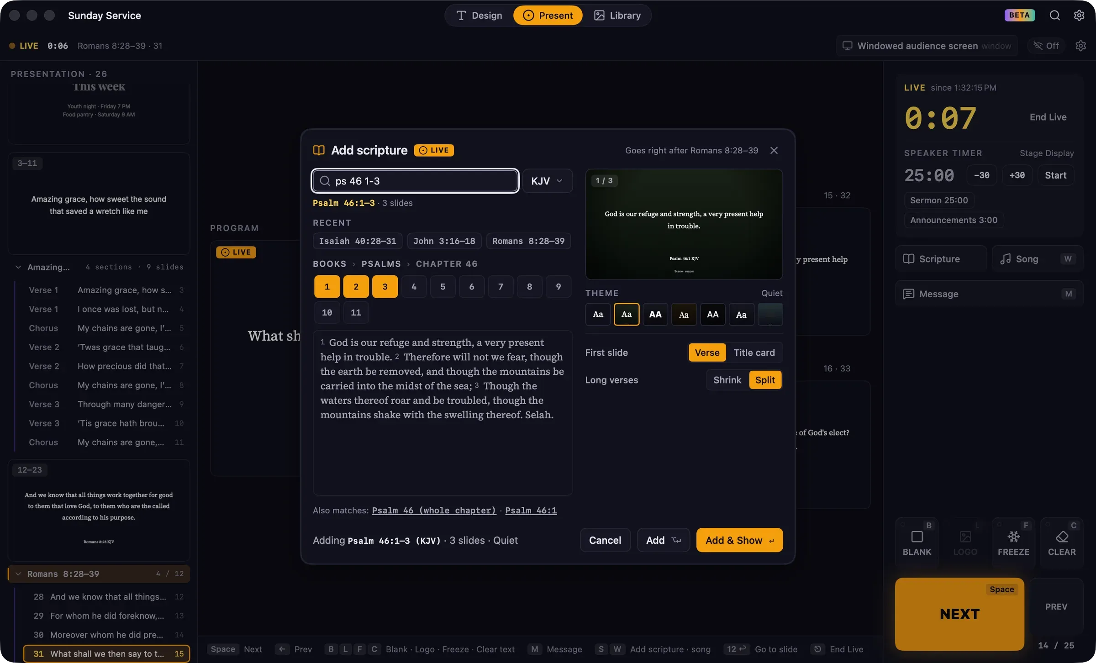Click the ps 46 1-3 search field

tap(415, 181)
